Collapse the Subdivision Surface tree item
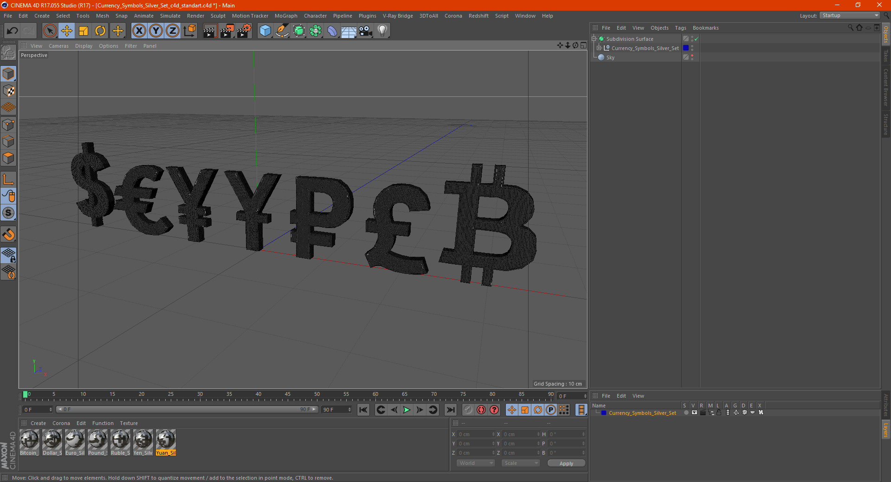891x482 pixels. point(594,39)
